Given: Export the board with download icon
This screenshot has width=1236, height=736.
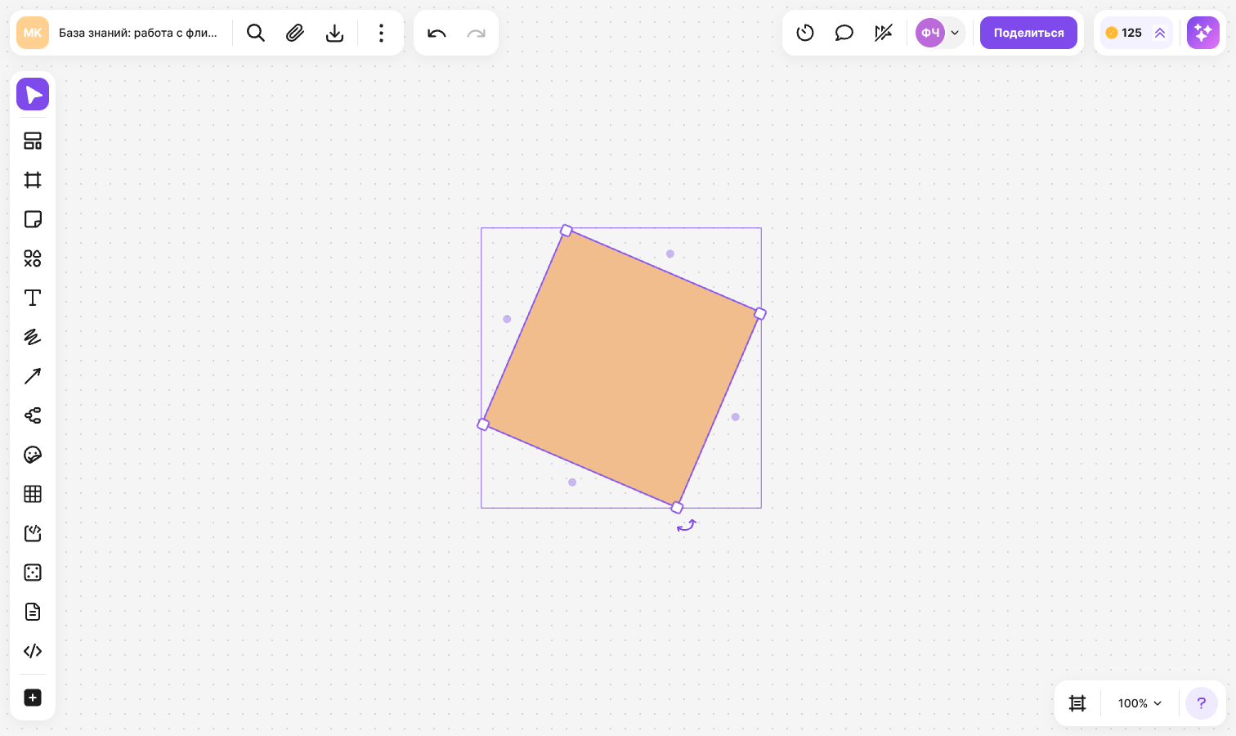Looking at the screenshot, I should tap(334, 33).
